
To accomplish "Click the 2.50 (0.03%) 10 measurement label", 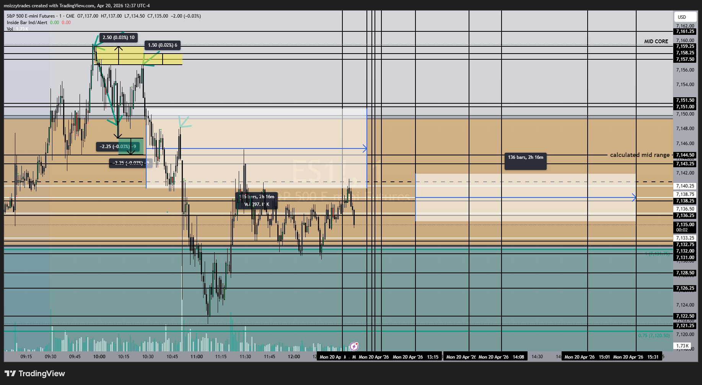I will [x=119, y=38].
